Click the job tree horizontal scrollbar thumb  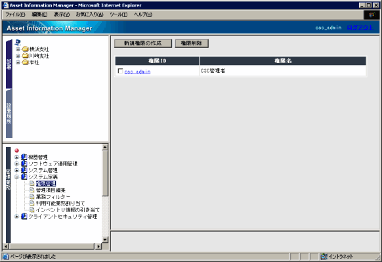click(x=51, y=246)
